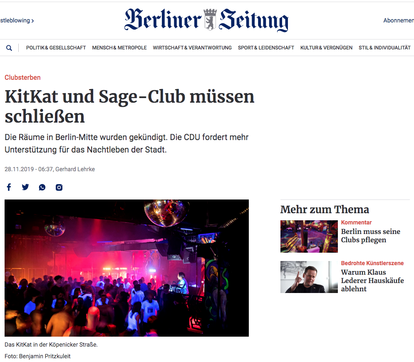Open Politik & Gesellschaft section
The image size is (414, 362).
(x=56, y=48)
